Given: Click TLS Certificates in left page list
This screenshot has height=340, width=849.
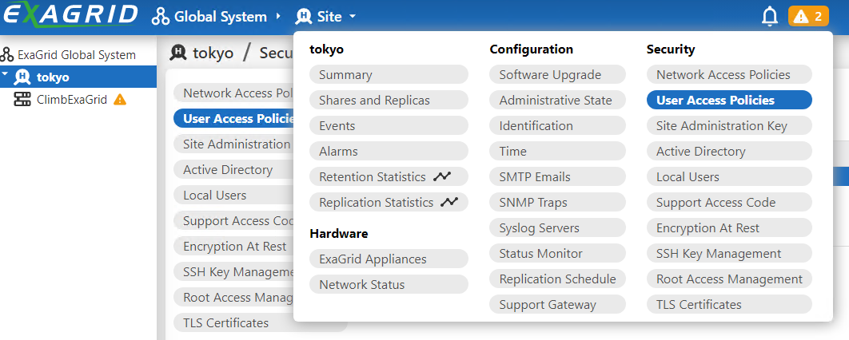Looking at the screenshot, I should click(260, 322).
